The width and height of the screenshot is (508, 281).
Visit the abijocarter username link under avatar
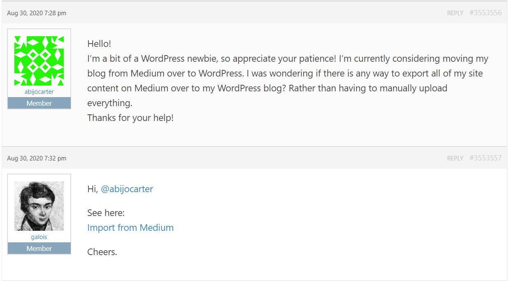coord(39,92)
